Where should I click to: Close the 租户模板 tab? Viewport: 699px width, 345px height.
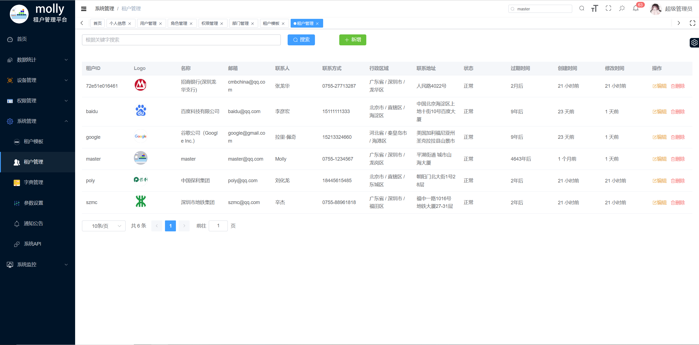[283, 23]
